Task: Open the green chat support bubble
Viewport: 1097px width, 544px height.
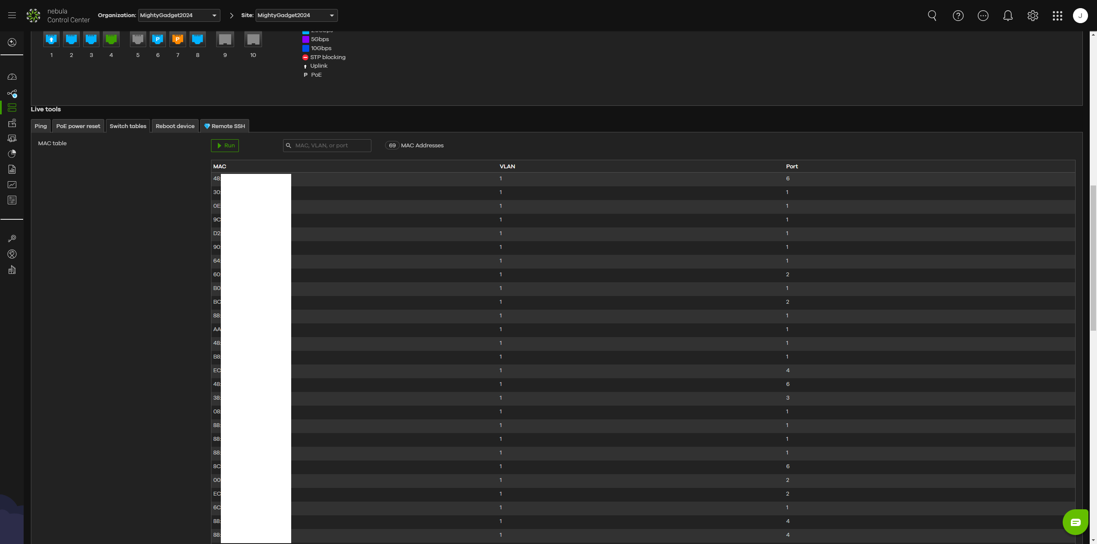Action: coord(1075,522)
